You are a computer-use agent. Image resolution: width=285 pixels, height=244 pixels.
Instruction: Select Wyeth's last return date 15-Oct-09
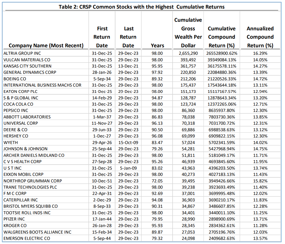pos(128,143)
